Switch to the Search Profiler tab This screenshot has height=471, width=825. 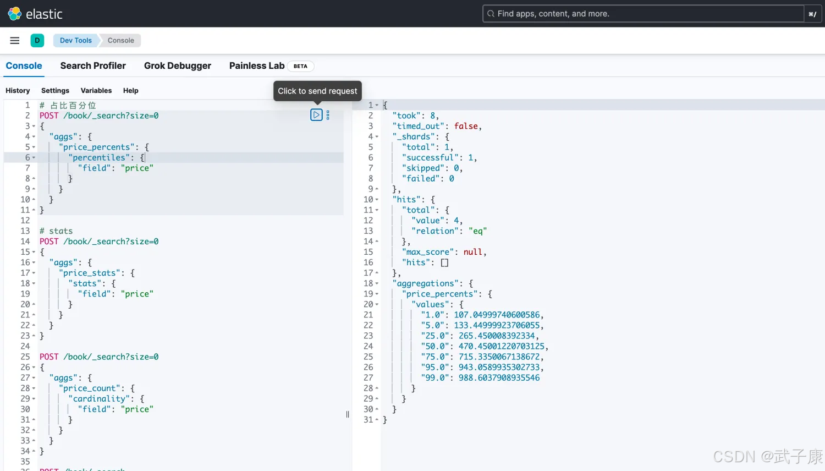(x=93, y=65)
